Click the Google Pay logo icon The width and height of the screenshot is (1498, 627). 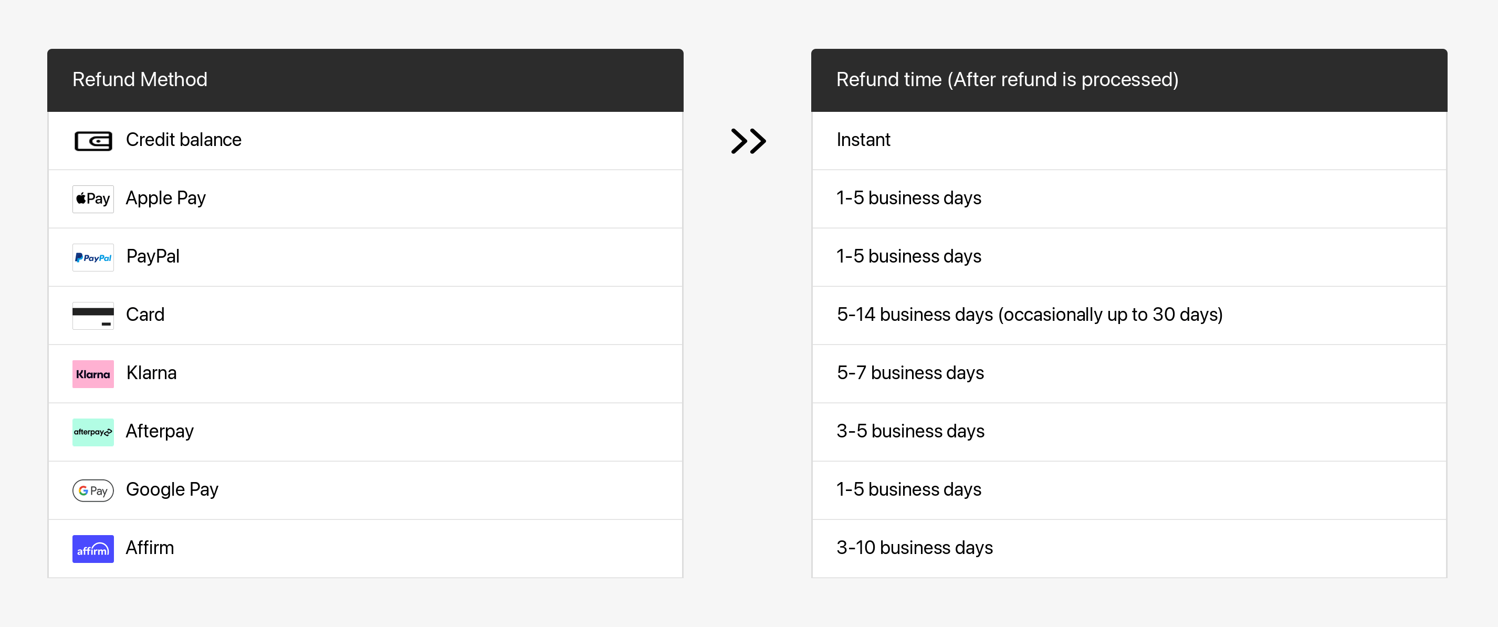(x=93, y=490)
